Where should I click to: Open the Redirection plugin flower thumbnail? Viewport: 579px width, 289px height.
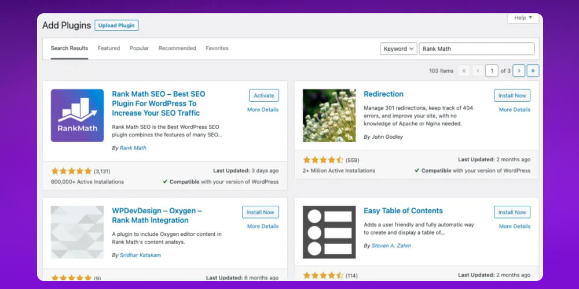point(329,116)
